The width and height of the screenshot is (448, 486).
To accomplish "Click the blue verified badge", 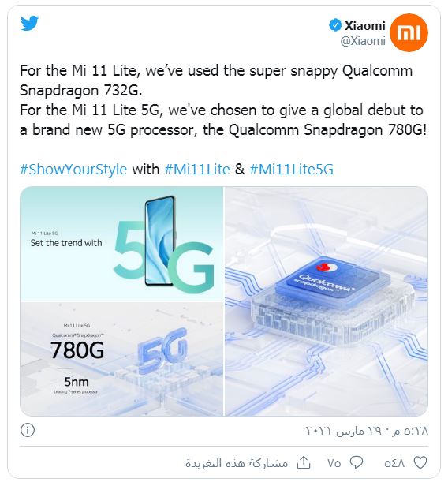I will click(x=335, y=25).
